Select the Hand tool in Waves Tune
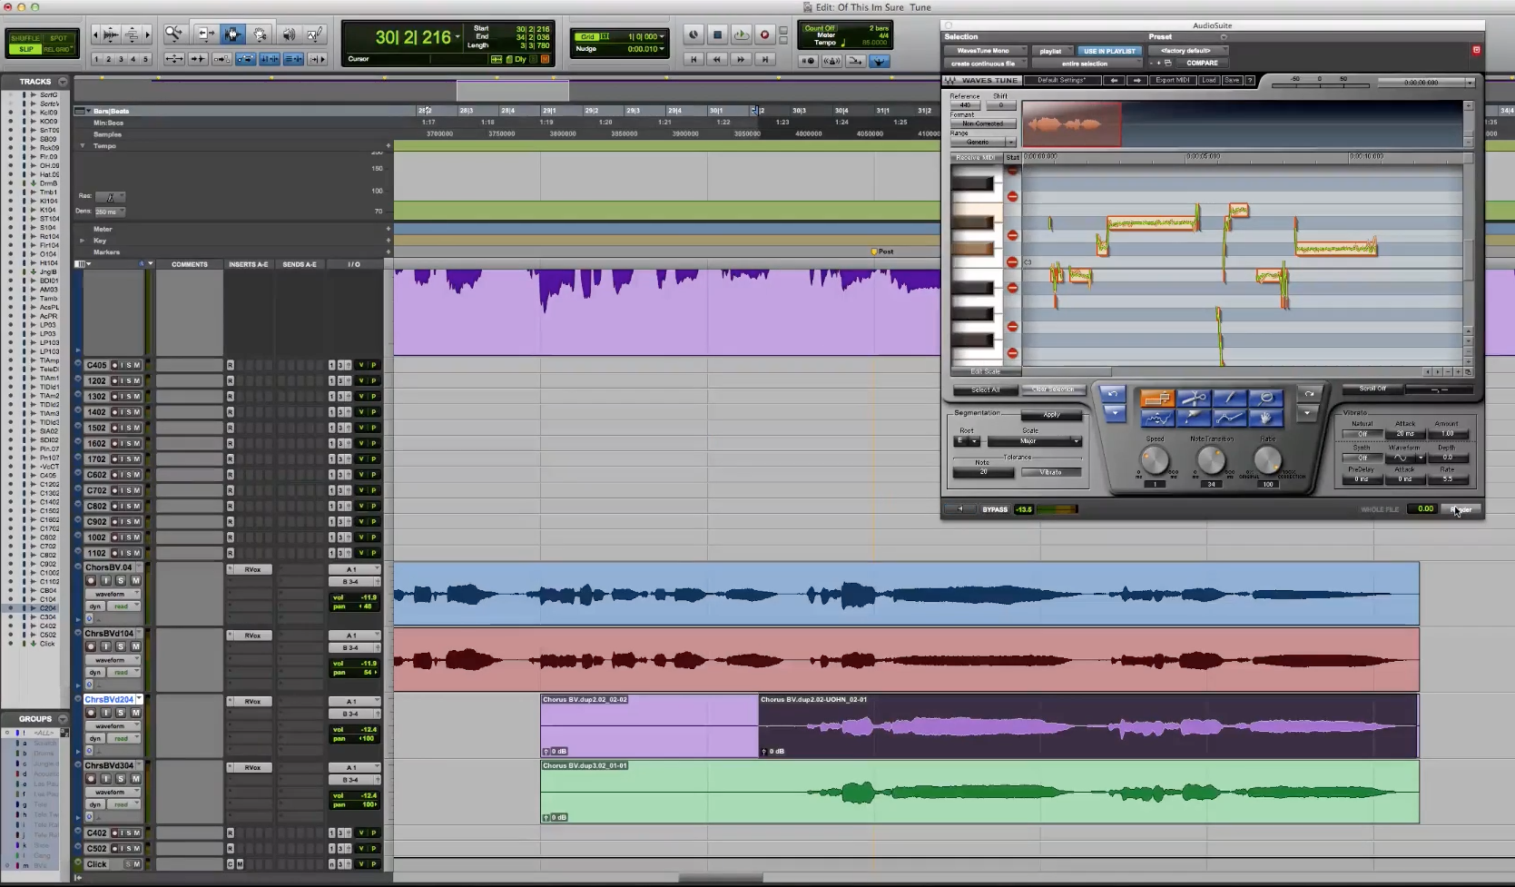This screenshot has width=1515, height=887. coord(1264,419)
